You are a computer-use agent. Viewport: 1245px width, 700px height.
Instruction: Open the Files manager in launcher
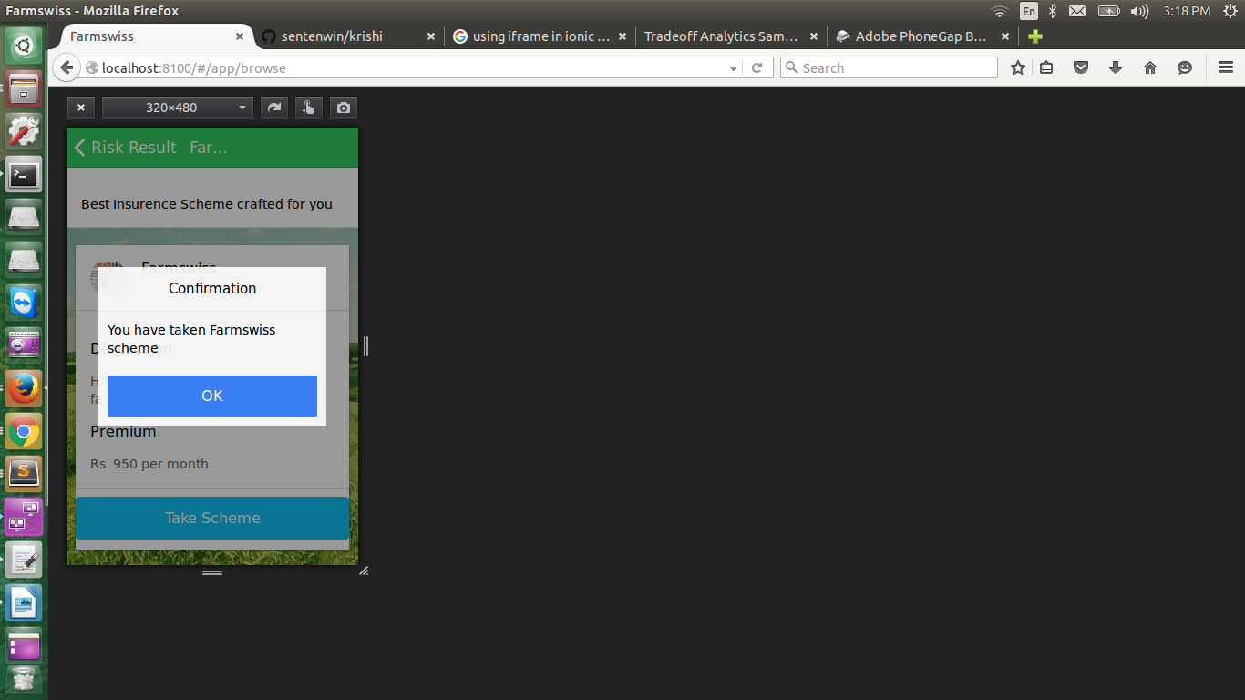24,88
